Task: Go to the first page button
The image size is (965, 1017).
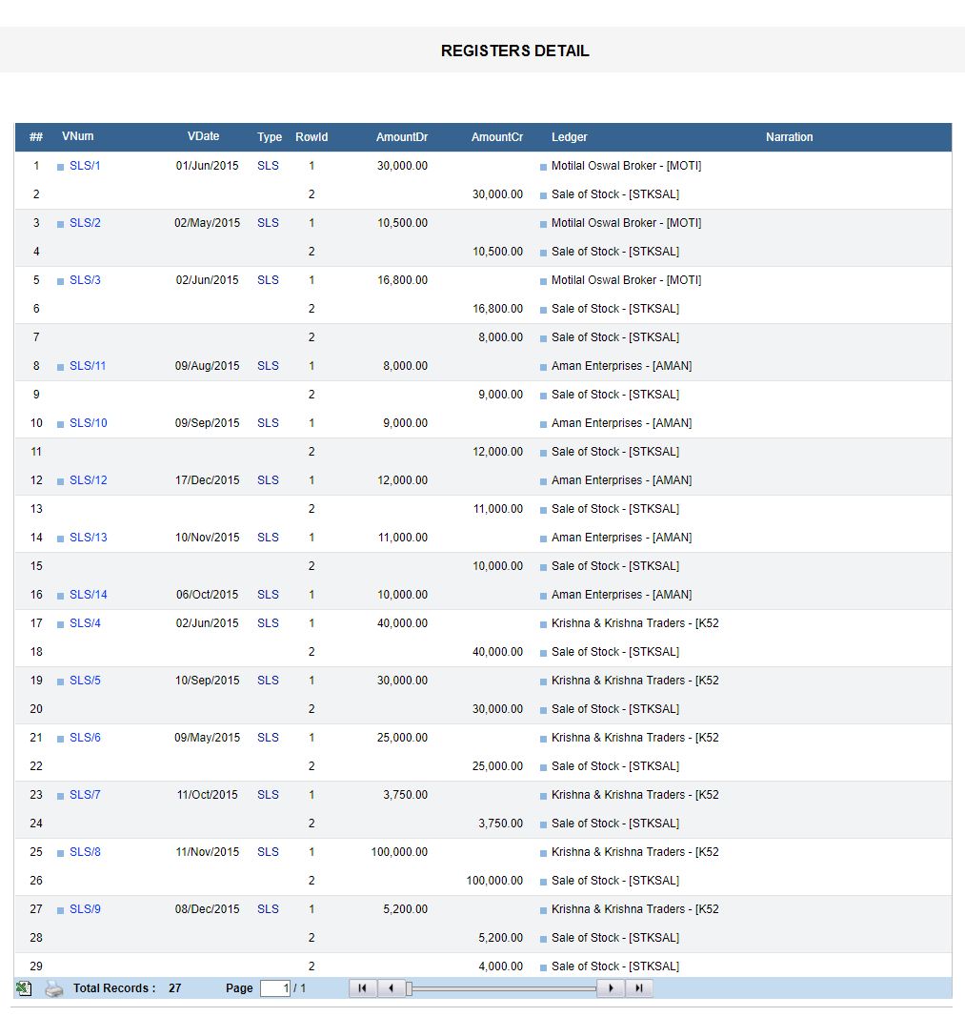Action: coord(362,988)
